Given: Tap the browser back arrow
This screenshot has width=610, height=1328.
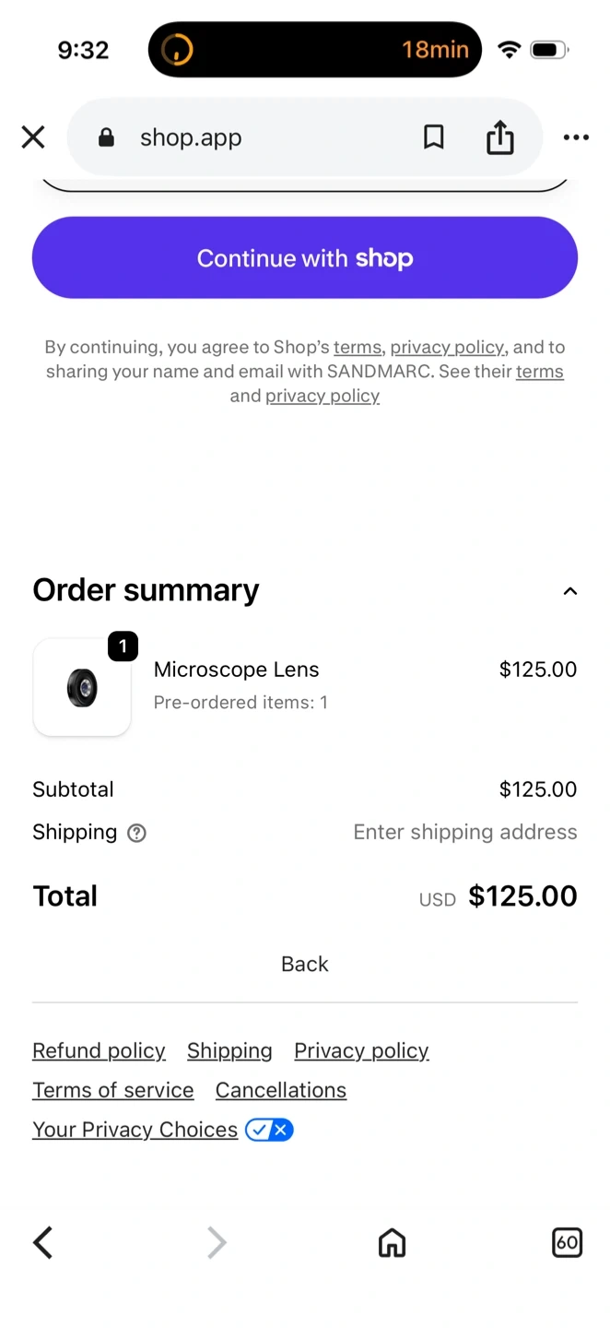Looking at the screenshot, I should pyautogui.click(x=43, y=1242).
